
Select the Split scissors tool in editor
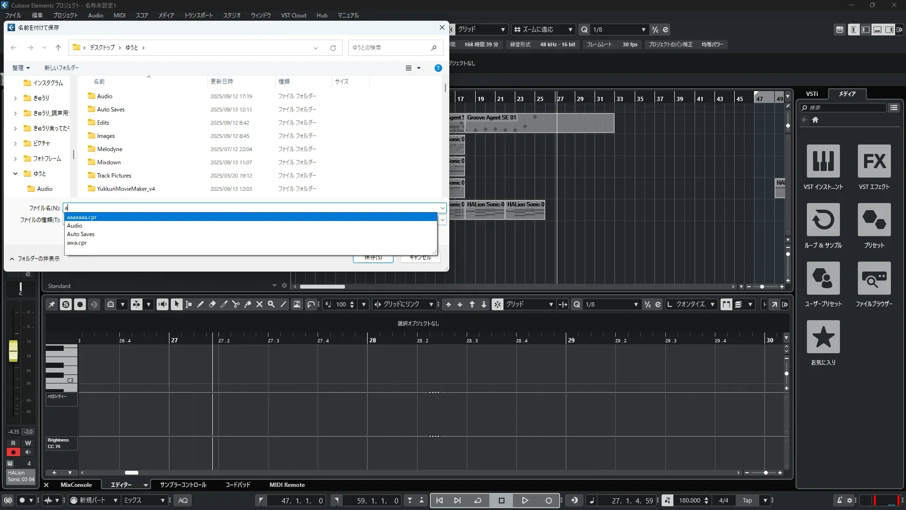(x=236, y=305)
